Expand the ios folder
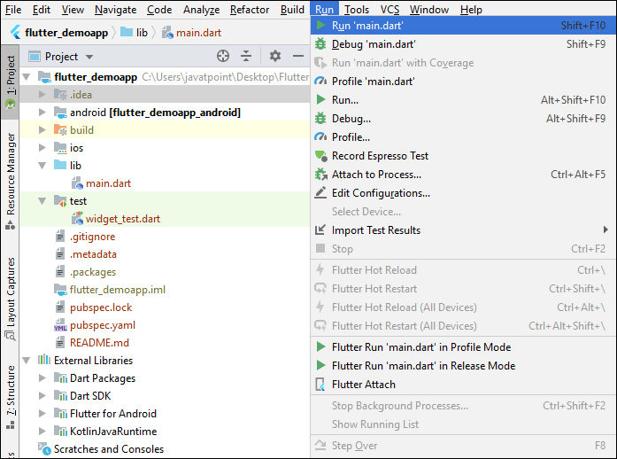Image resolution: width=617 pixels, height=459 pixels. (x=42, y=147)
